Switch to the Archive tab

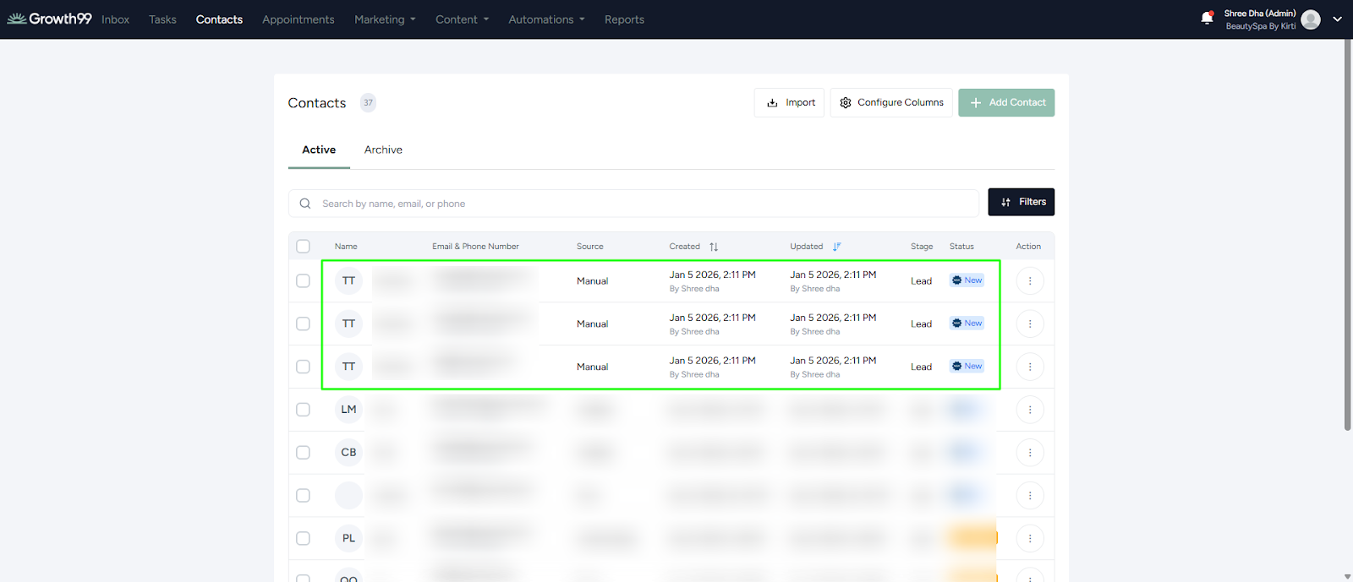click(383, 150)
